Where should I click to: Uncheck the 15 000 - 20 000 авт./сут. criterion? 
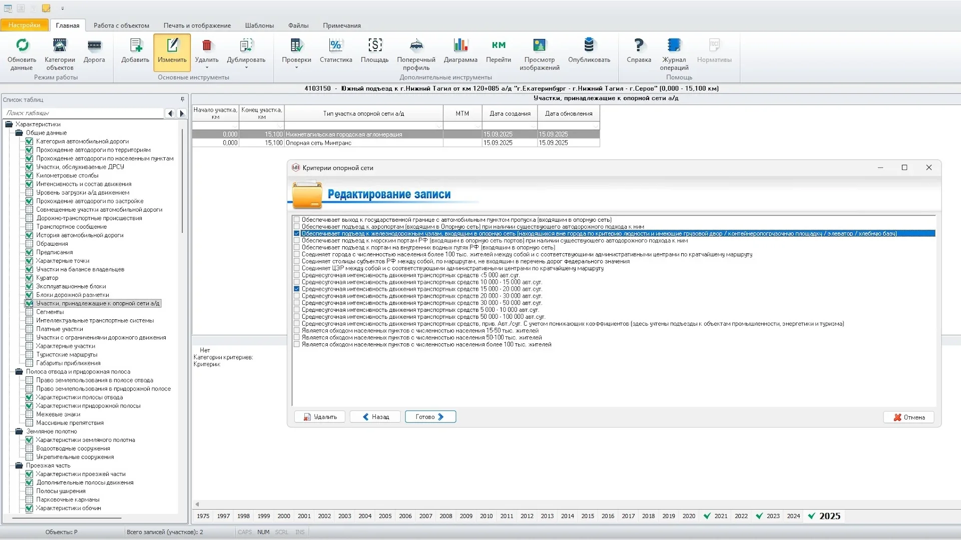pyautogui.click(x=297, y=289)
